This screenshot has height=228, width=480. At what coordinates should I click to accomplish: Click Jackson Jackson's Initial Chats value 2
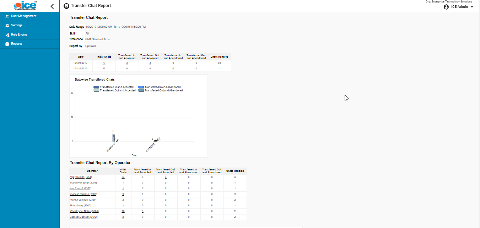coord(123,217)
